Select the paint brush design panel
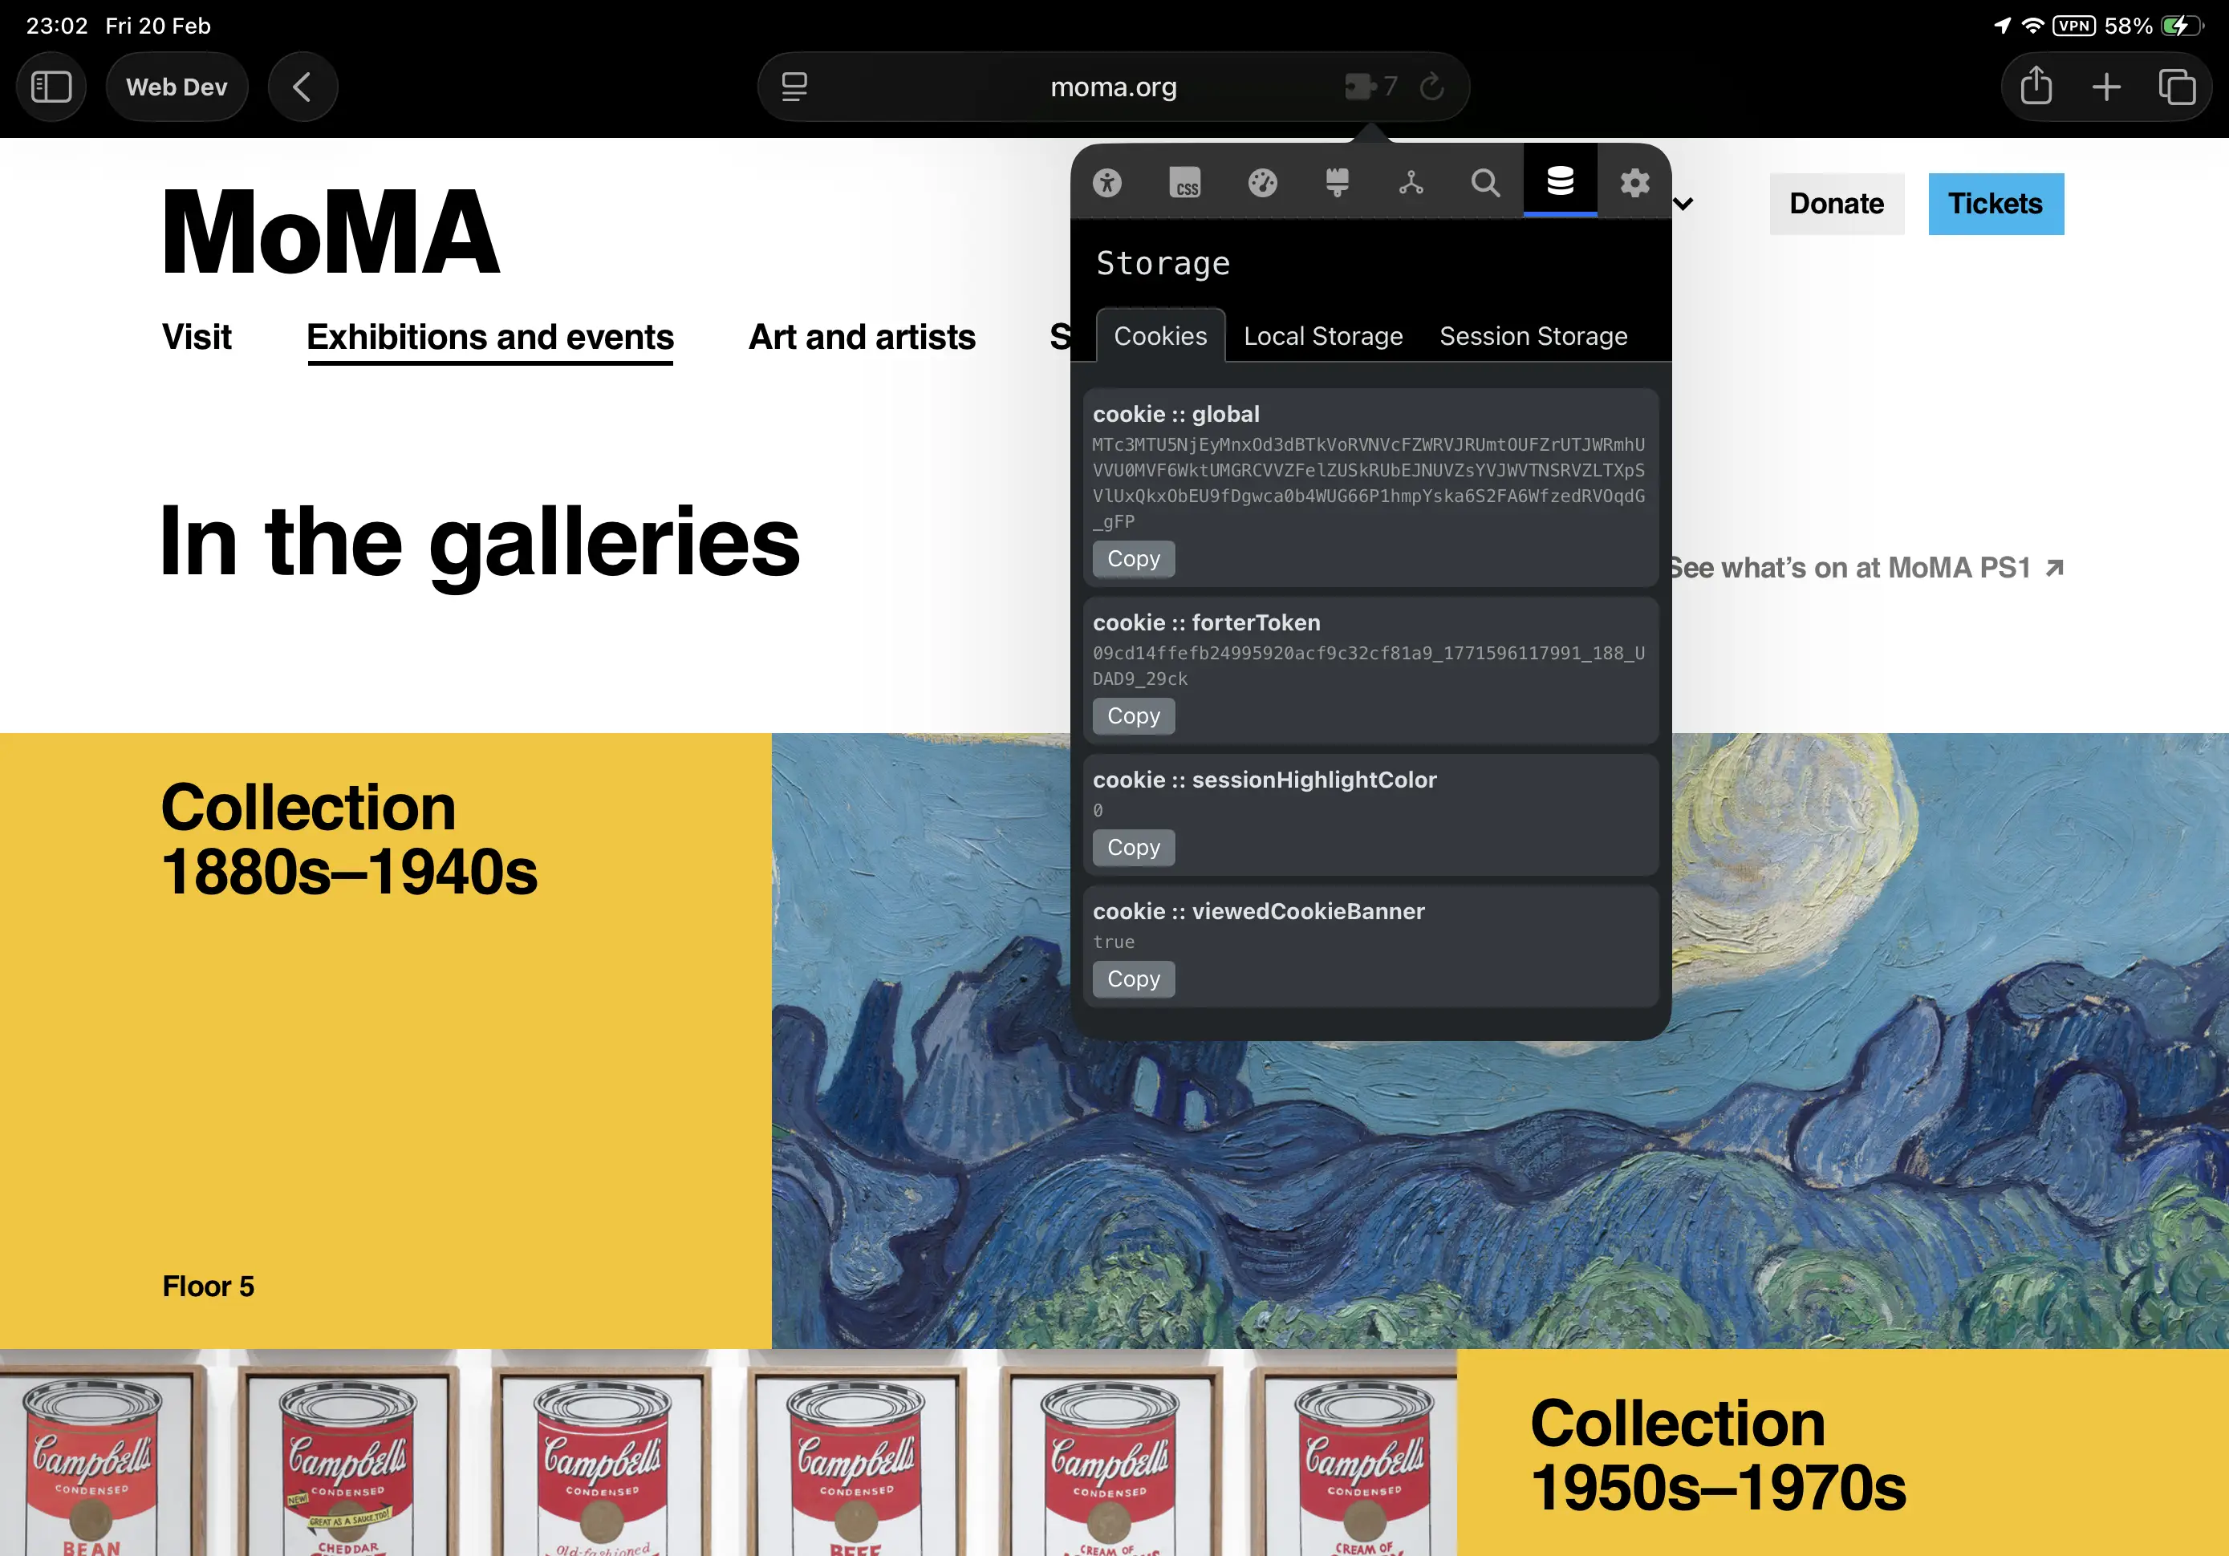The height and width of the screenshot is (1556, 2229). pyautogui.click(x=1338, y=183)
